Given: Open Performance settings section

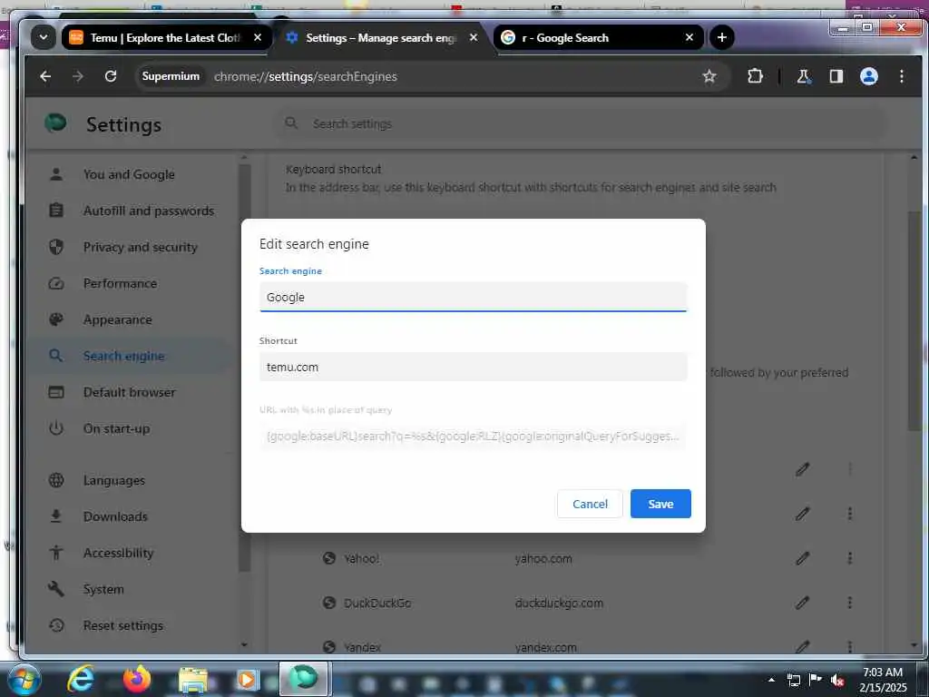Looking at the screenshot, I should pyautogui.click(x=120, y=283).
